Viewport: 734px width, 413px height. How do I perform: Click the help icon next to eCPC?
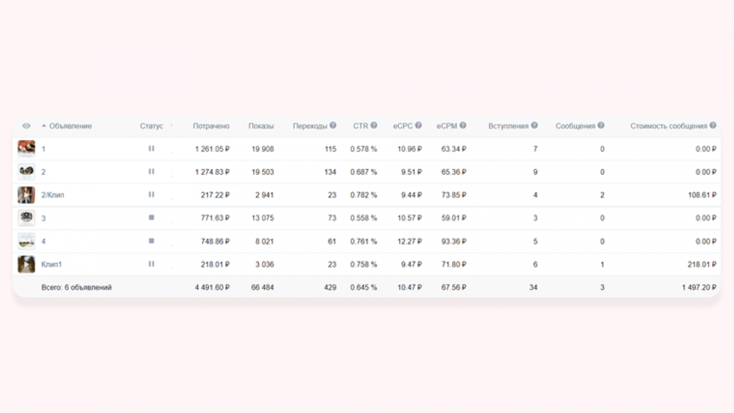pos(418,125)
